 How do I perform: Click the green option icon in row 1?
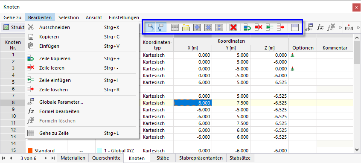293,55
